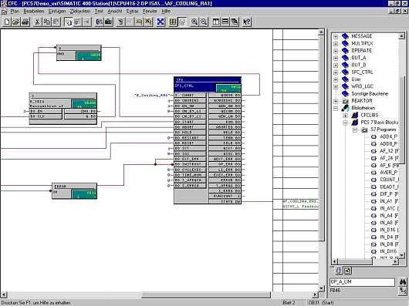Click the Zoom in magnifier icon
The width and height of the screenshot is (409, 306).
(x=194, y=22)
